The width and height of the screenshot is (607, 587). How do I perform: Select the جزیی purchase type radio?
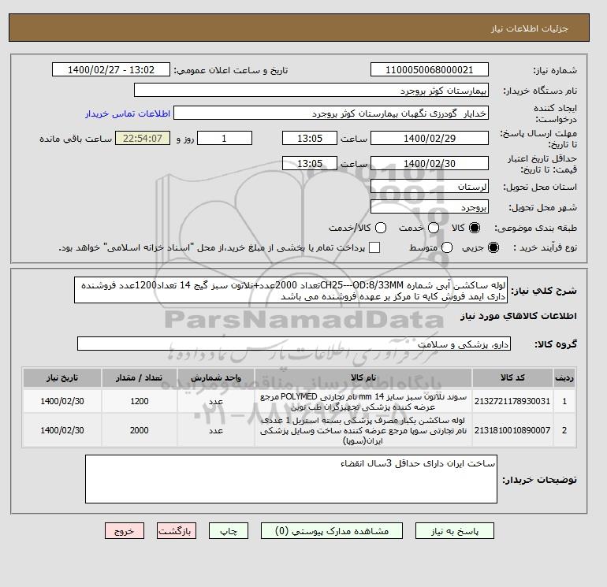click(493, 247)
